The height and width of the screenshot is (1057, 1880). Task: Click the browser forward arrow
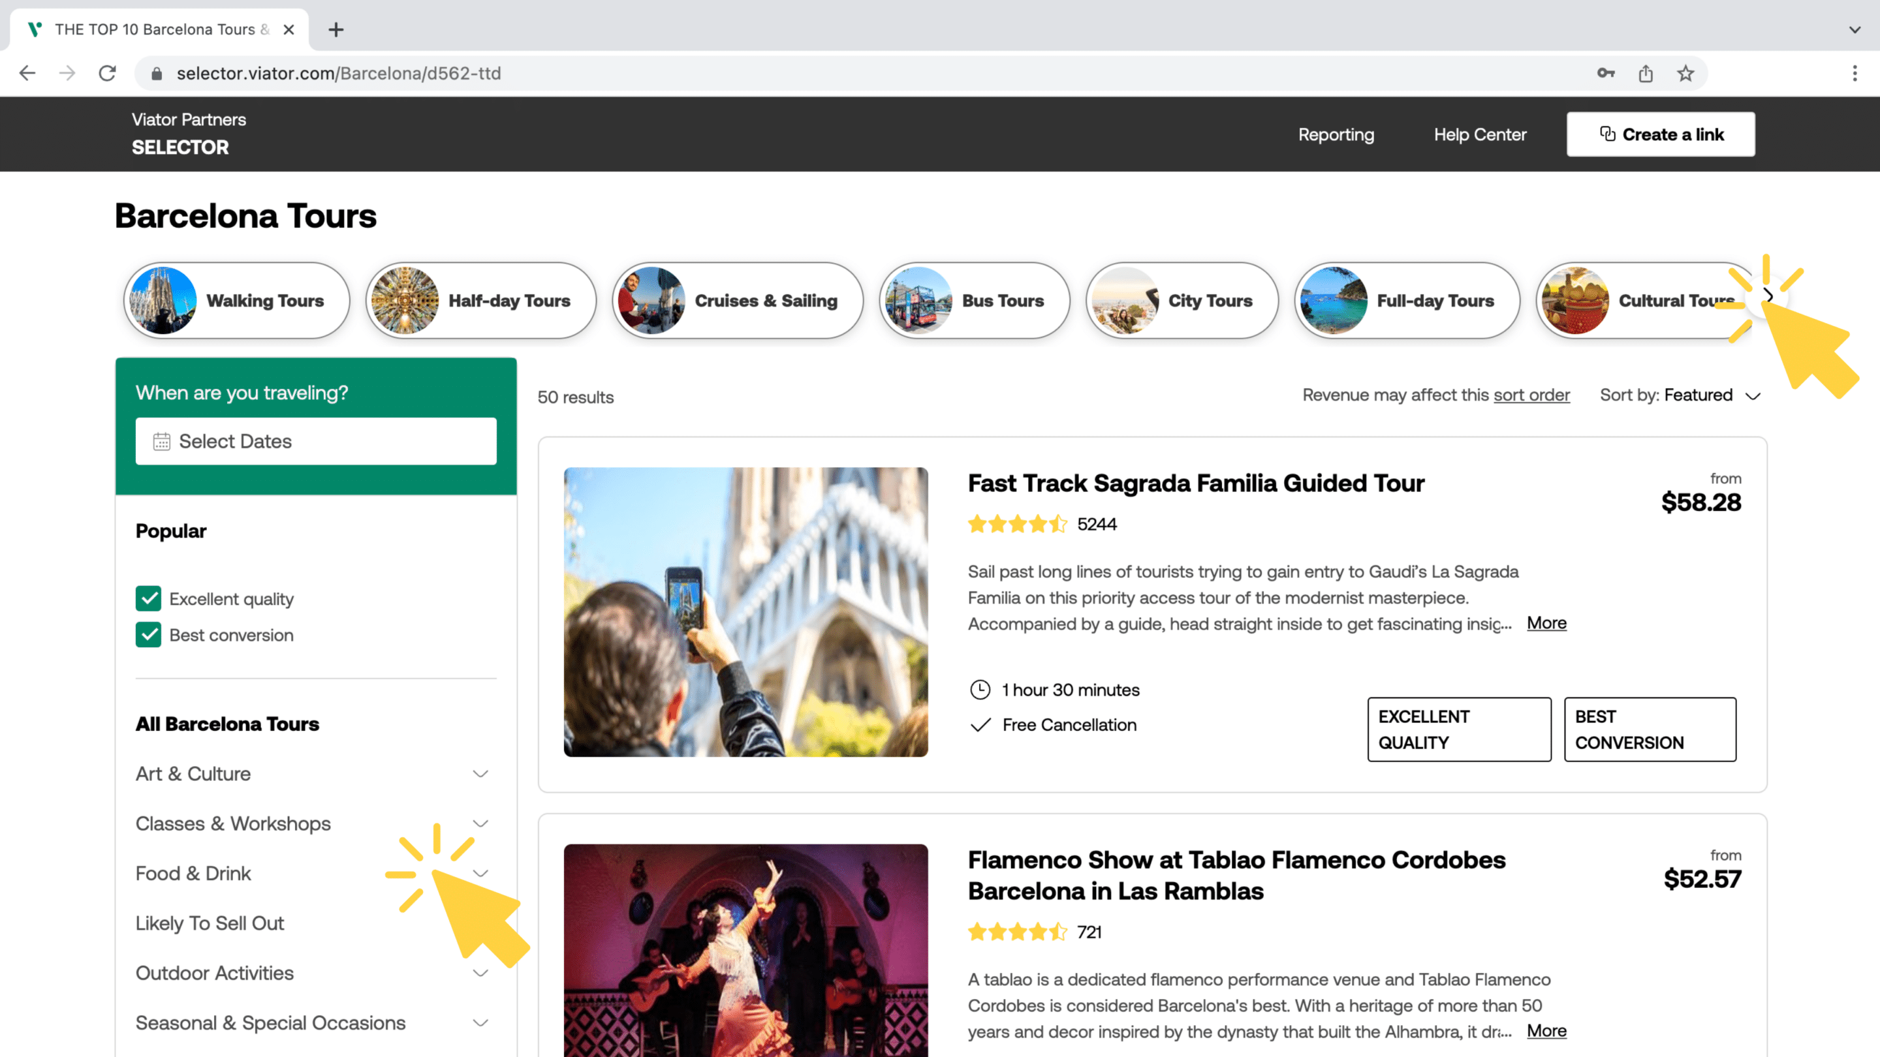(67, 73)
